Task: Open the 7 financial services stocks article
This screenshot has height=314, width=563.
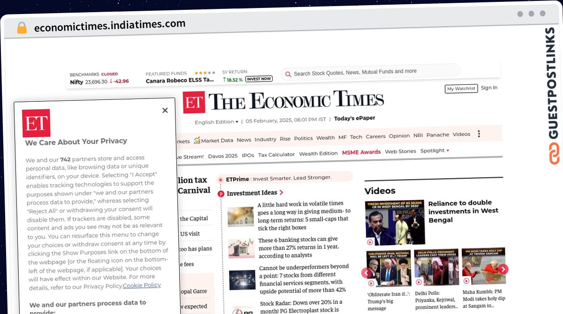Action: (304, 278)
